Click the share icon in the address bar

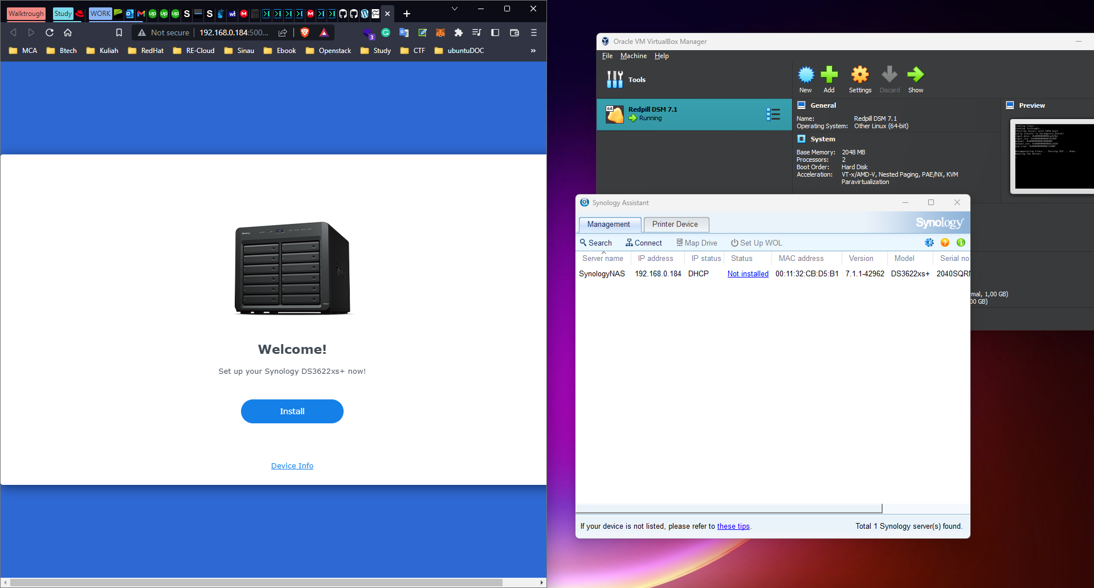[283, 32]
